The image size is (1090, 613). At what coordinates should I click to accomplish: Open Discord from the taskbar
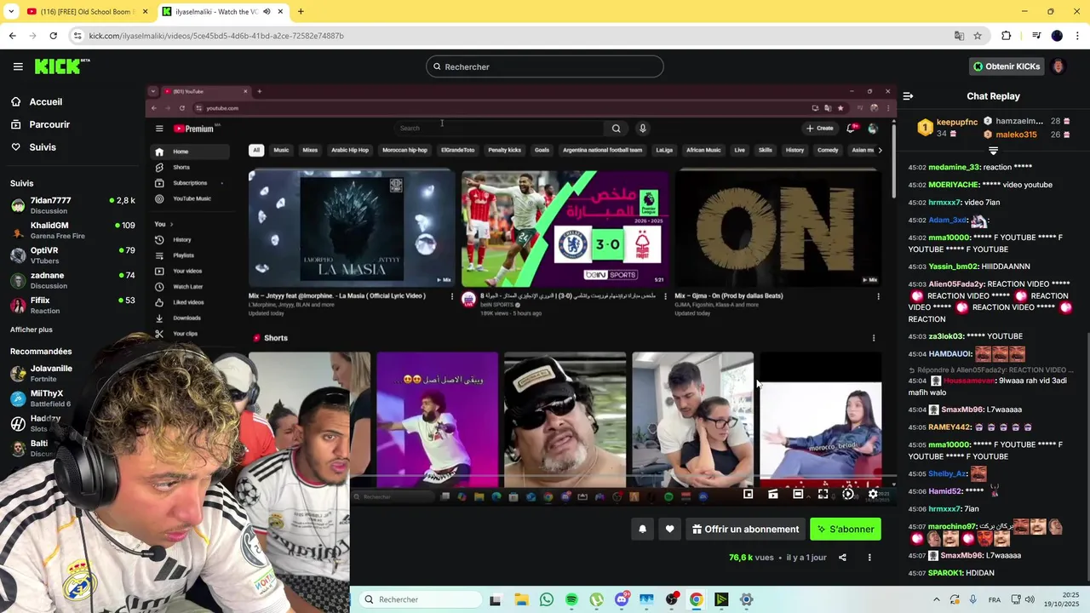click(622, 599)
